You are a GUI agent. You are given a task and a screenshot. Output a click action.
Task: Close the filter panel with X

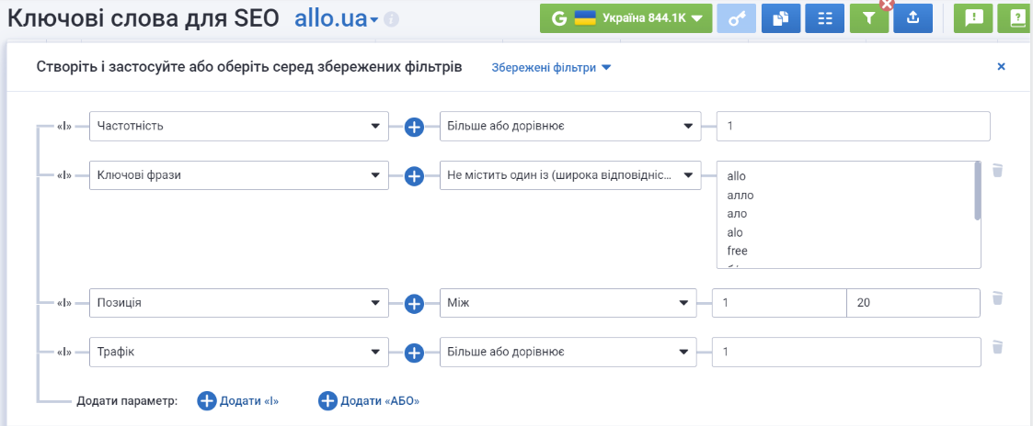click(x=1002, y=66)
